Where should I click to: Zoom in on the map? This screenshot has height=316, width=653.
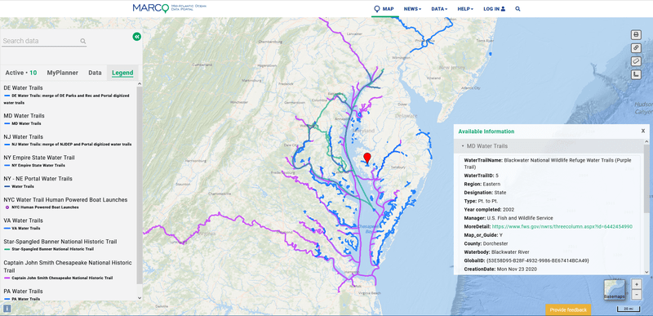pos(637,284)
